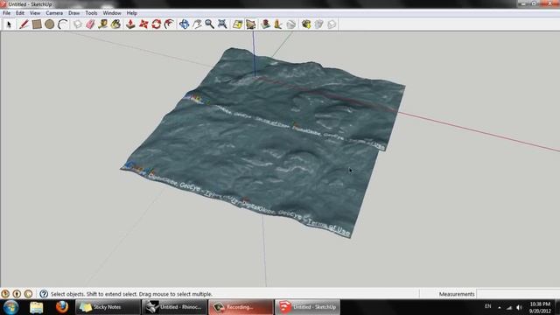Open Windows Explorer from the taskbar
Viewport: 560px width, 315px height.
[x=37, y=307]
